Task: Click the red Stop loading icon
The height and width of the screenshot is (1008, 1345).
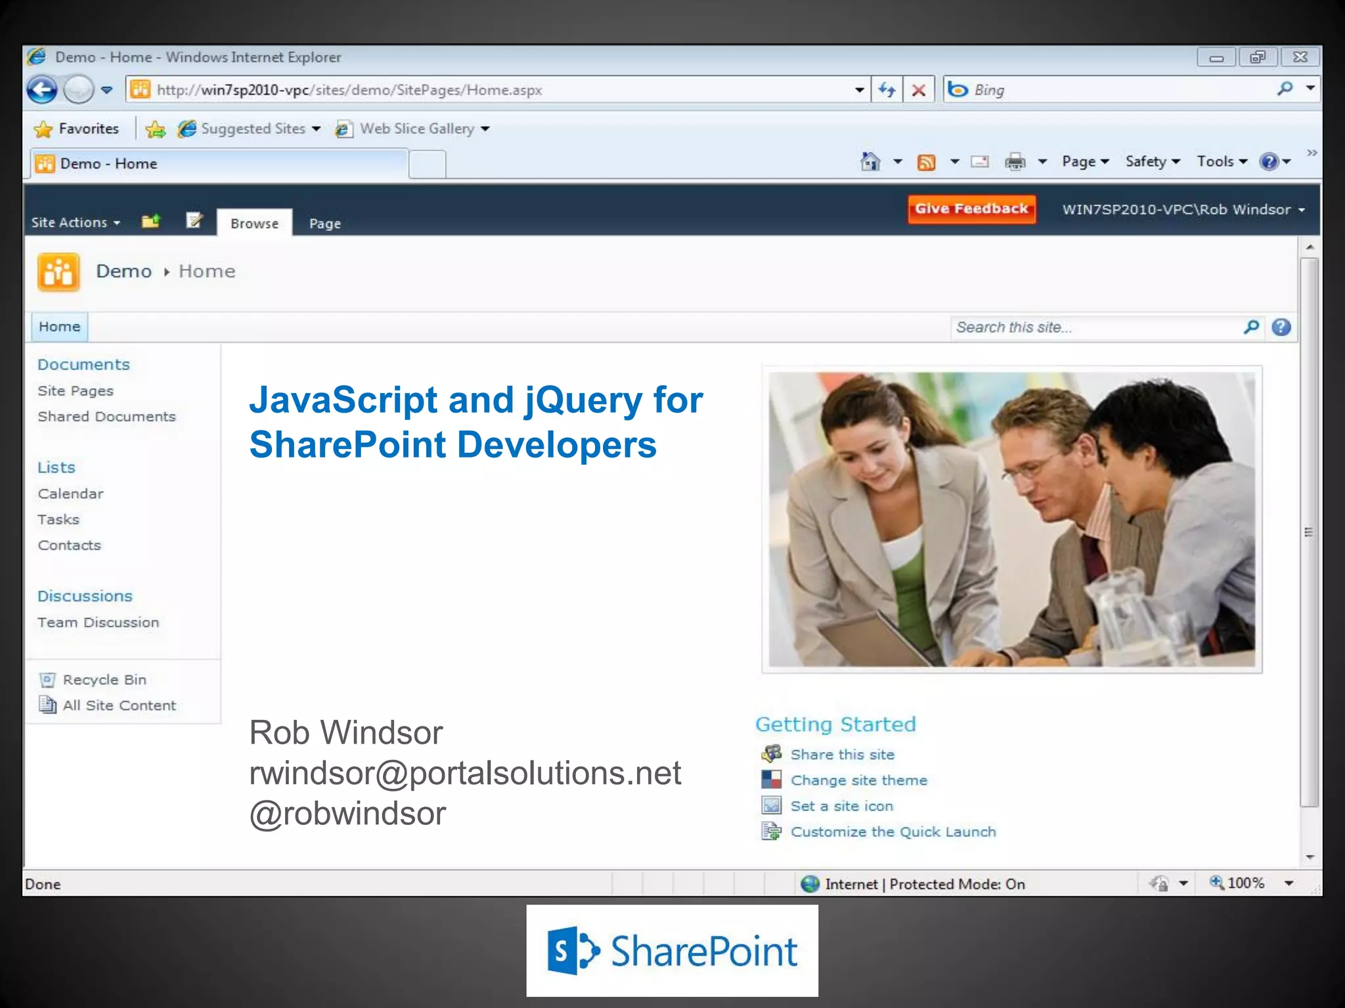Action: click(x=919, y=90)
